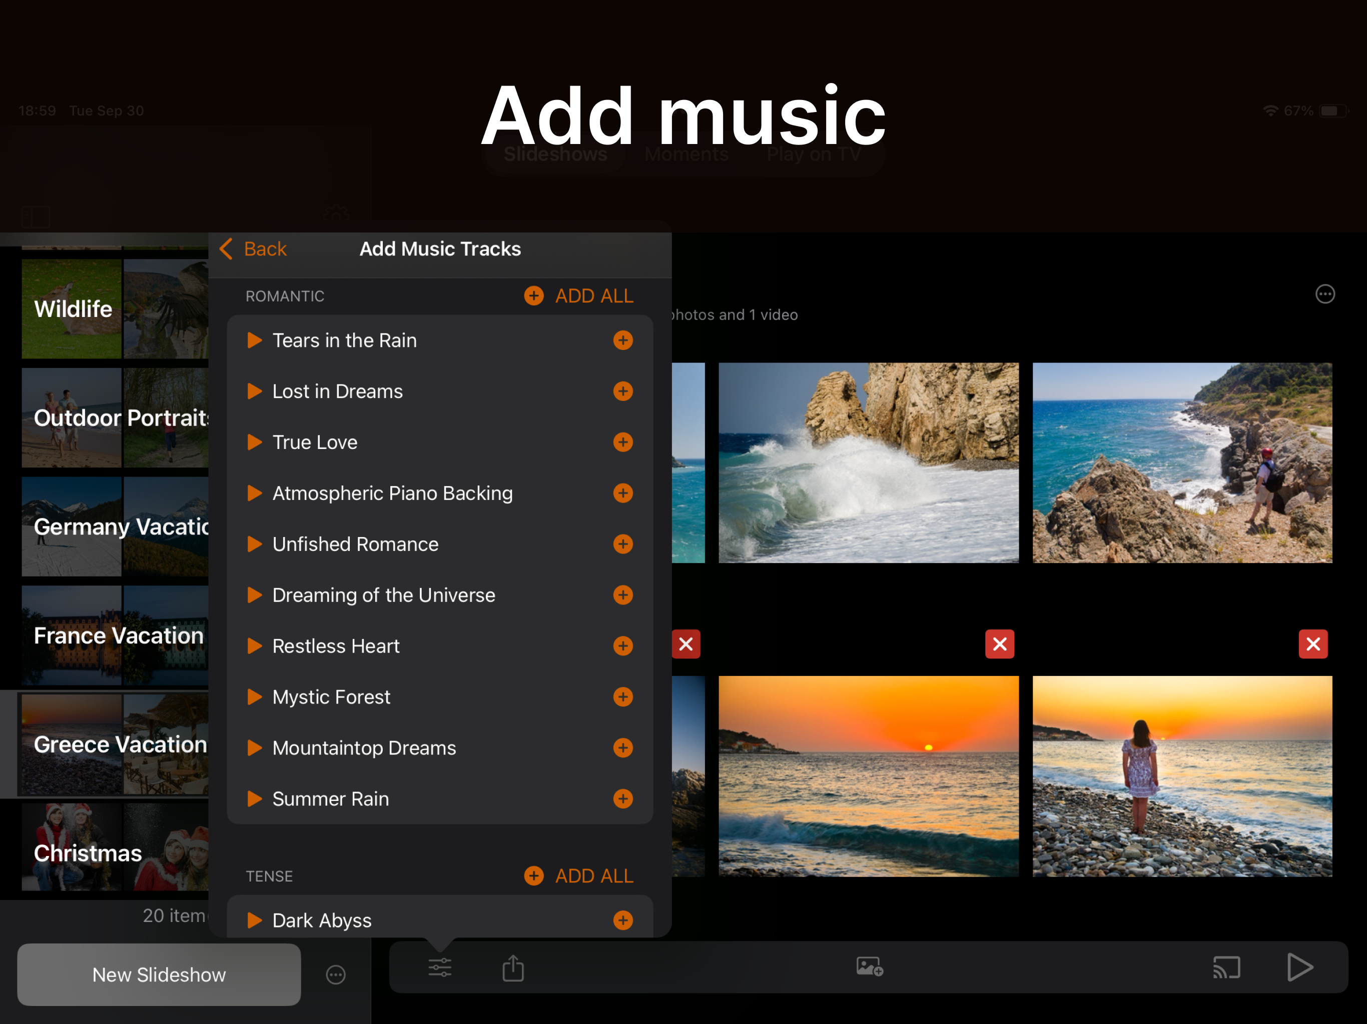This screenshot has height=1024, width=1367.
Task: Add True Love to the slideshow music
Action: coord(622,442)
